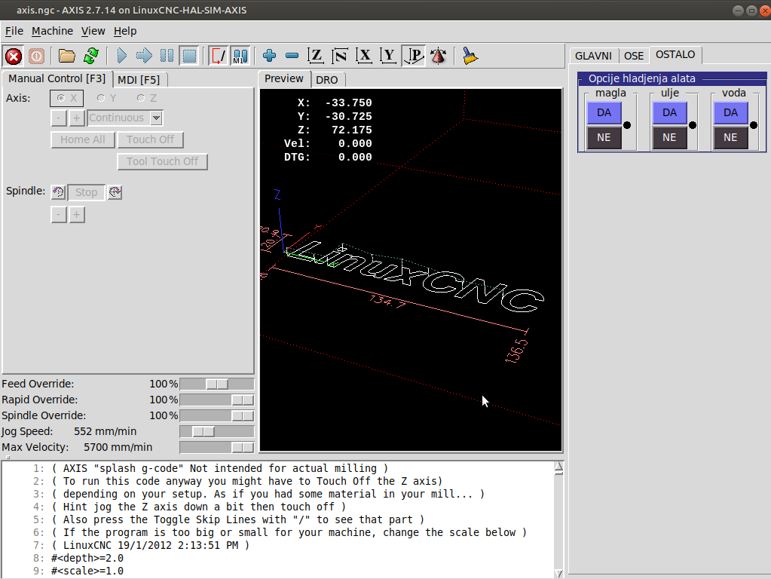Toggle the Emergency Stop button

tap(14, 56)
